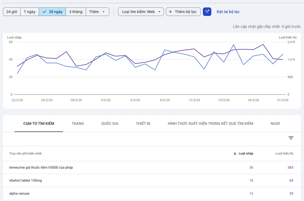Open the HÌNH THỨC XUẤT HIỆN tab

point(210,123)
